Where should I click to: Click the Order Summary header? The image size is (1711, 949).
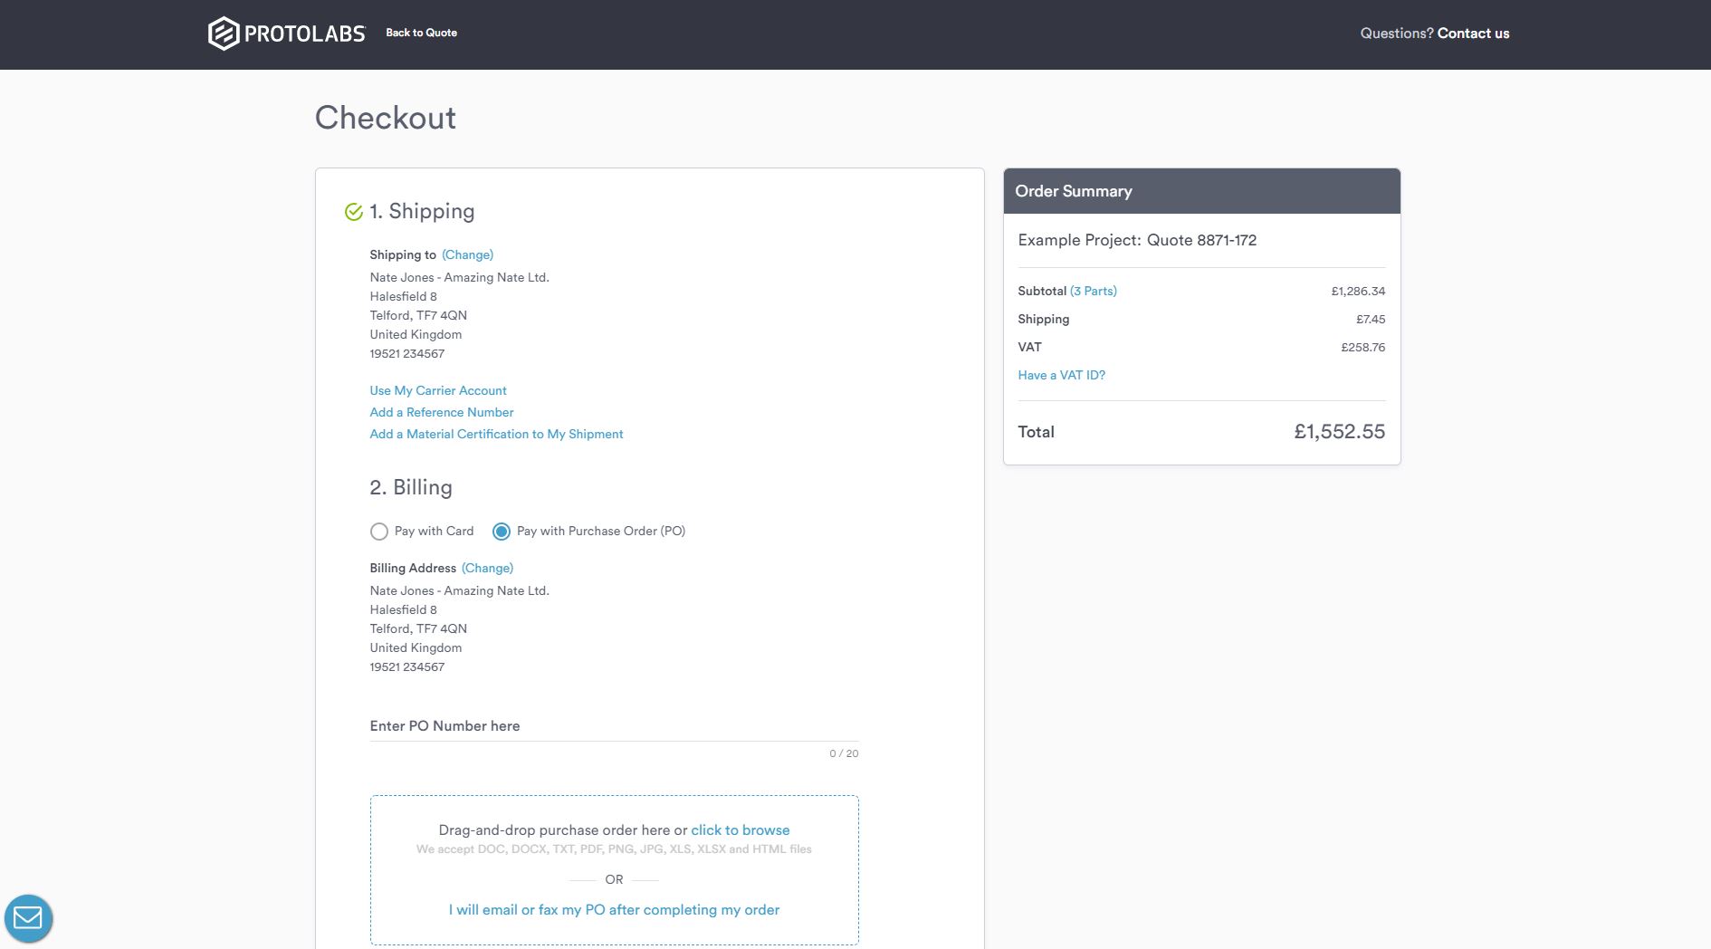[x=1201, y=191]
